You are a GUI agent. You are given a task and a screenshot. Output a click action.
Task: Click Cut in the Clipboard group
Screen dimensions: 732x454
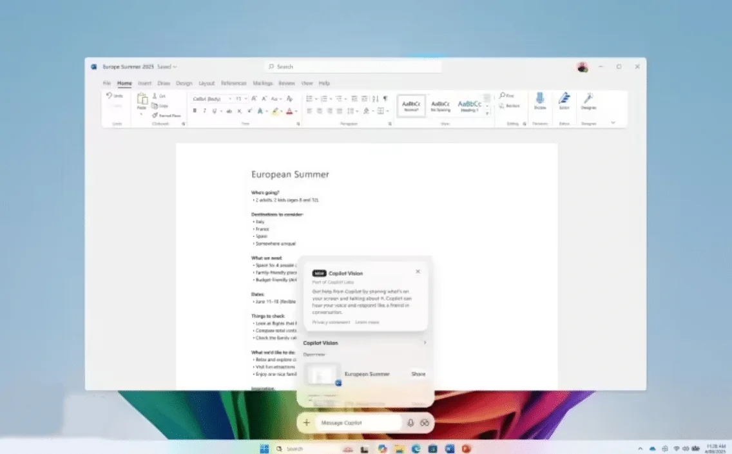click(x=159, y=96)
